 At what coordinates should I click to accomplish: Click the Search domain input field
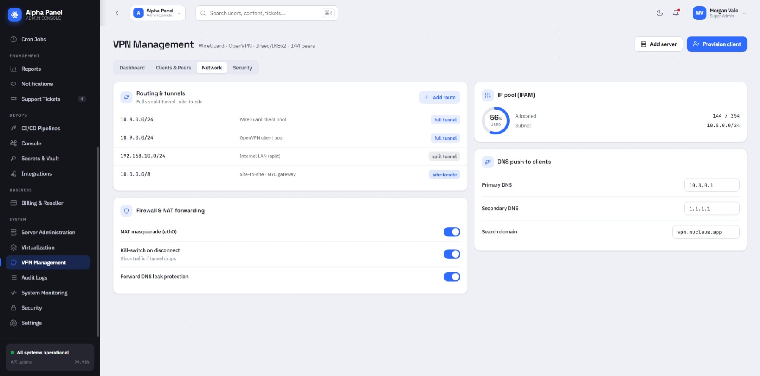(706, 232)
